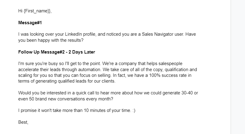
Task: Click the word salespeople
Action: coord(170,64)
